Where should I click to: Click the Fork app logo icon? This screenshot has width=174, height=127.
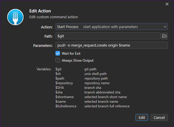click(x=15, y=17)
